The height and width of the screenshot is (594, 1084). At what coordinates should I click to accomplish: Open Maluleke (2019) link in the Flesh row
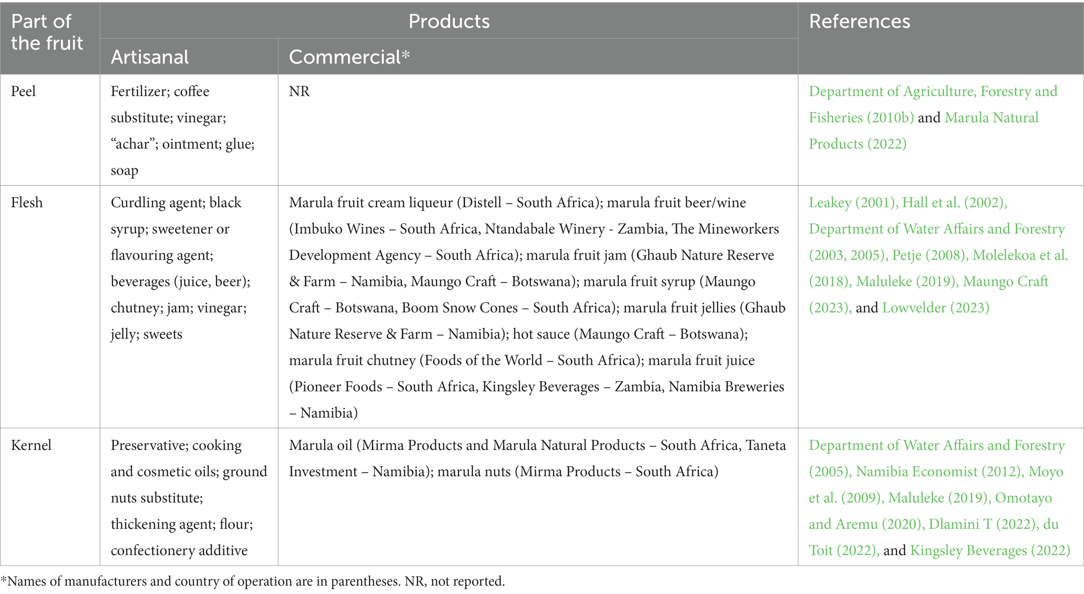pyautogui.click(x=905, y=282)
